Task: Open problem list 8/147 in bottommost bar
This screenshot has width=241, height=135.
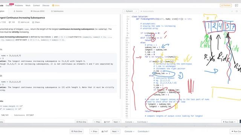Action: point(105,131)
